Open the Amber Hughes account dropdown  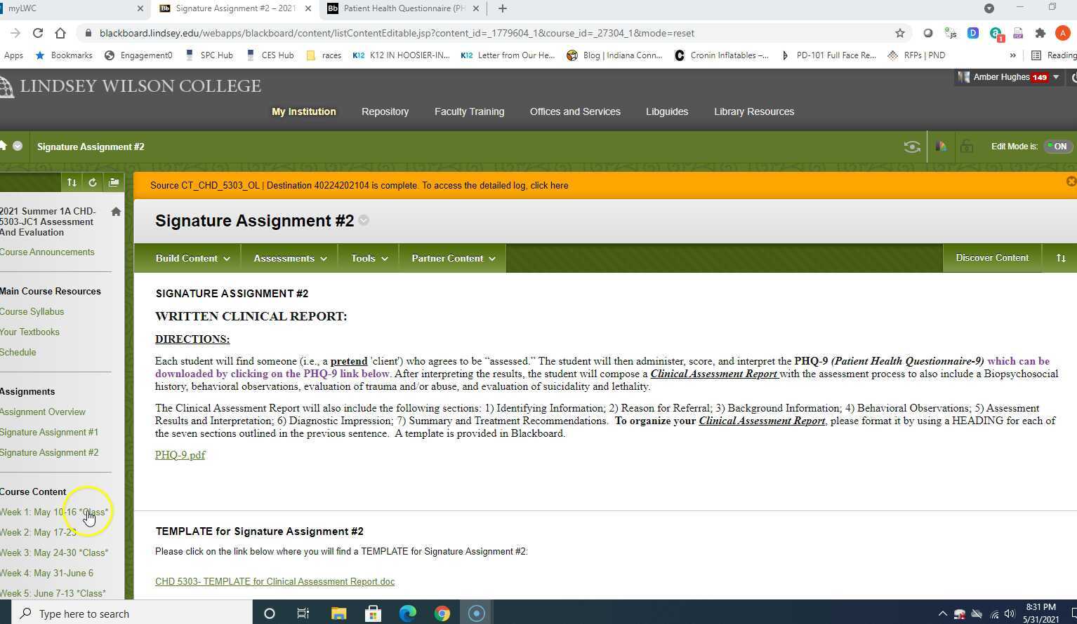point(1009,77)
